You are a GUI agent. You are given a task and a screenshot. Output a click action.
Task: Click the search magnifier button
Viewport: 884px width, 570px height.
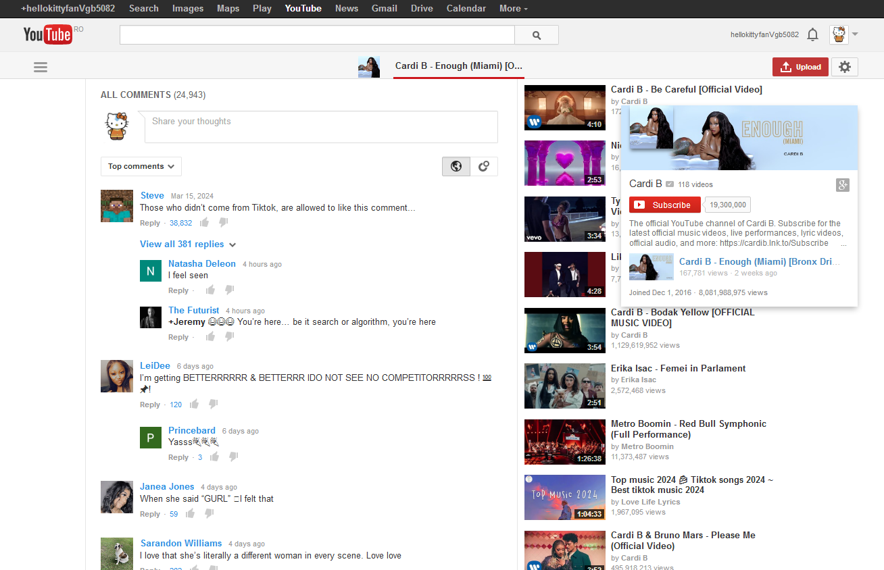coord(536,35)
